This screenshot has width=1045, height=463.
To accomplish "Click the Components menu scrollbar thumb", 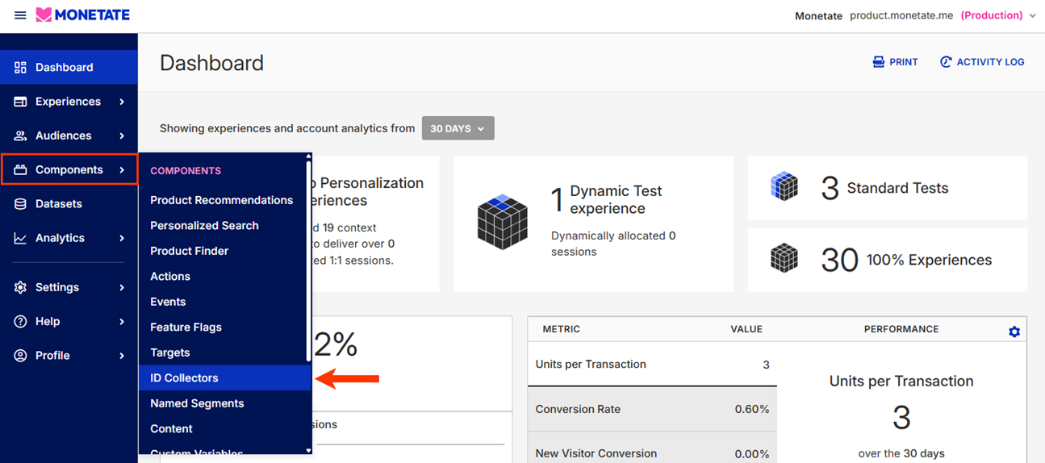I will tap(308, 260).
